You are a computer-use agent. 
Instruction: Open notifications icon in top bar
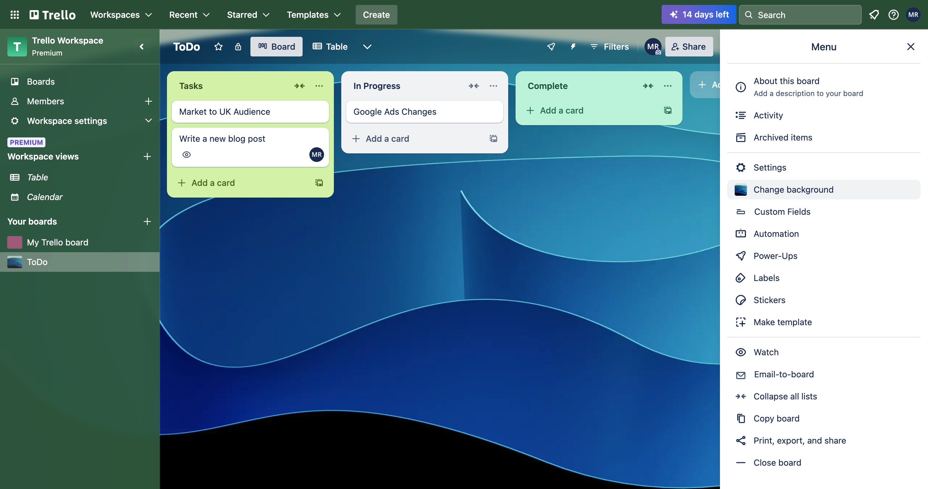(x=874, y=15)
